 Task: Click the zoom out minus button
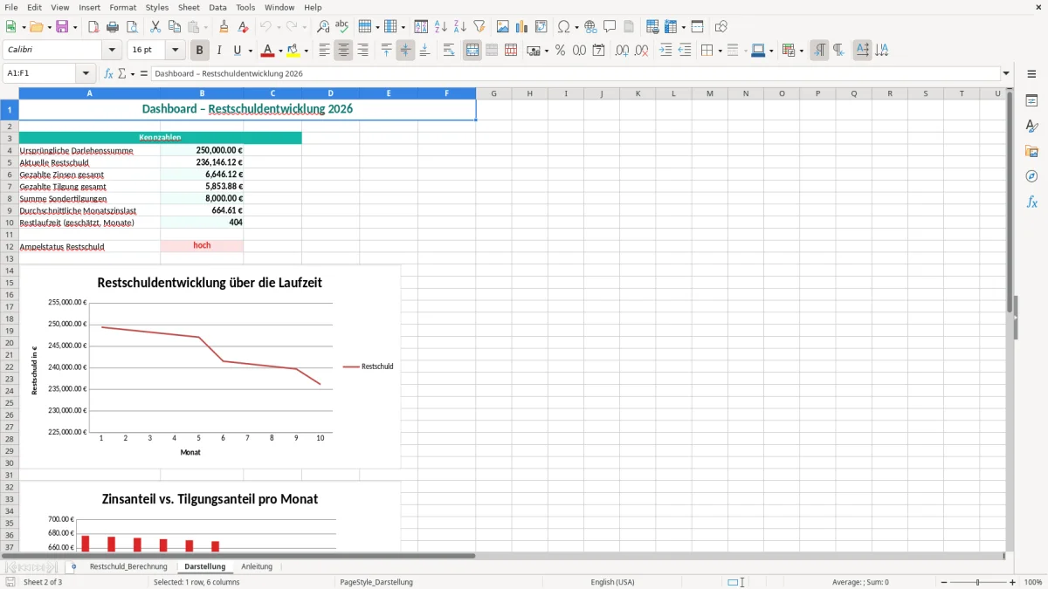[944, 582]
